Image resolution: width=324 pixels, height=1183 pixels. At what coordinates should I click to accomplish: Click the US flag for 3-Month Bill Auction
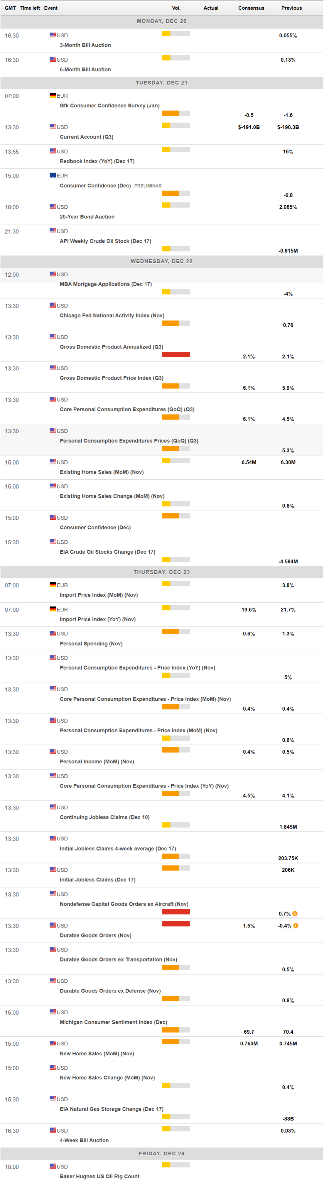point(53,35)
